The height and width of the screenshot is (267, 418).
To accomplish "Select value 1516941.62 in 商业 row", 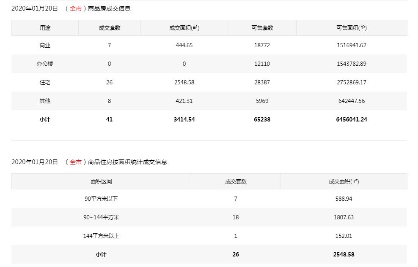I will coord(352,45).
